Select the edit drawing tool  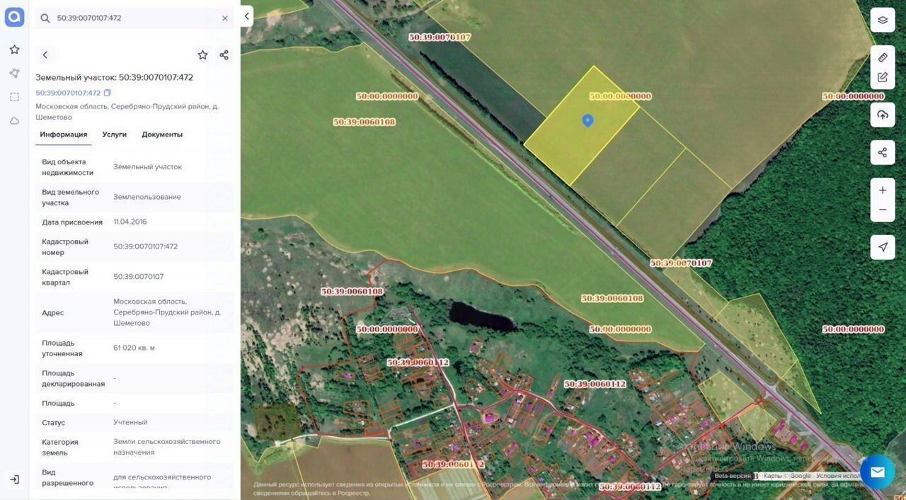pos(883,77)
